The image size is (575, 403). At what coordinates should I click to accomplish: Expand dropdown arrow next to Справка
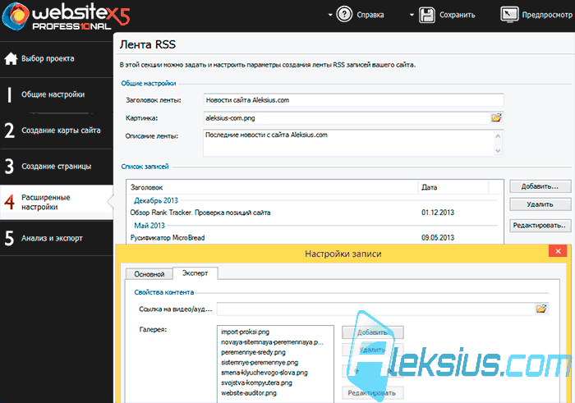click(330, 15)
